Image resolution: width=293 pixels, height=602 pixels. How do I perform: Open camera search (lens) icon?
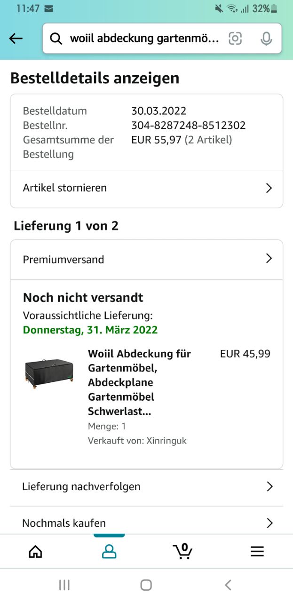[x=235, y=39]
